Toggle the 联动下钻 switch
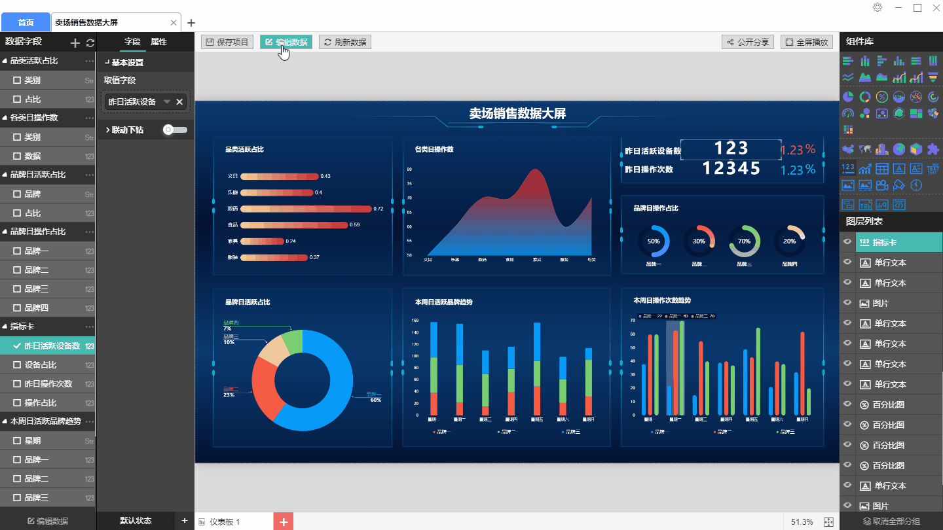 pos(175,130)
